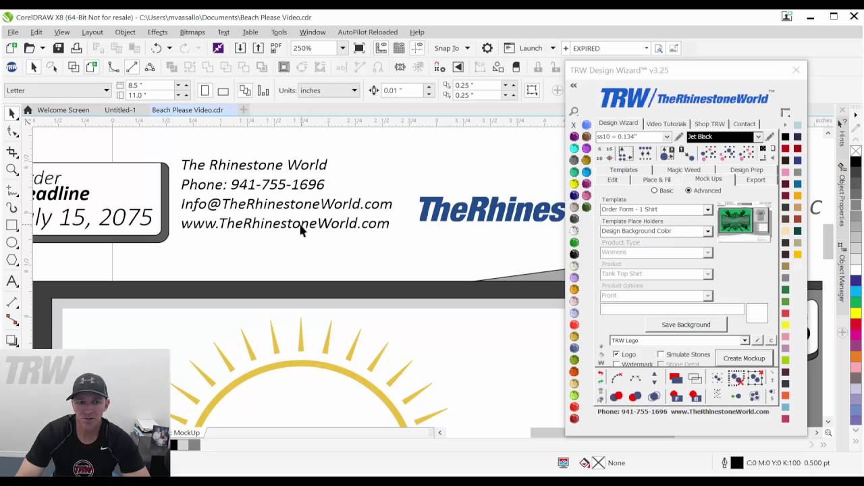Click the Full-screen preview icon
Screen dimensions: 864x486
tap(359, 48)
